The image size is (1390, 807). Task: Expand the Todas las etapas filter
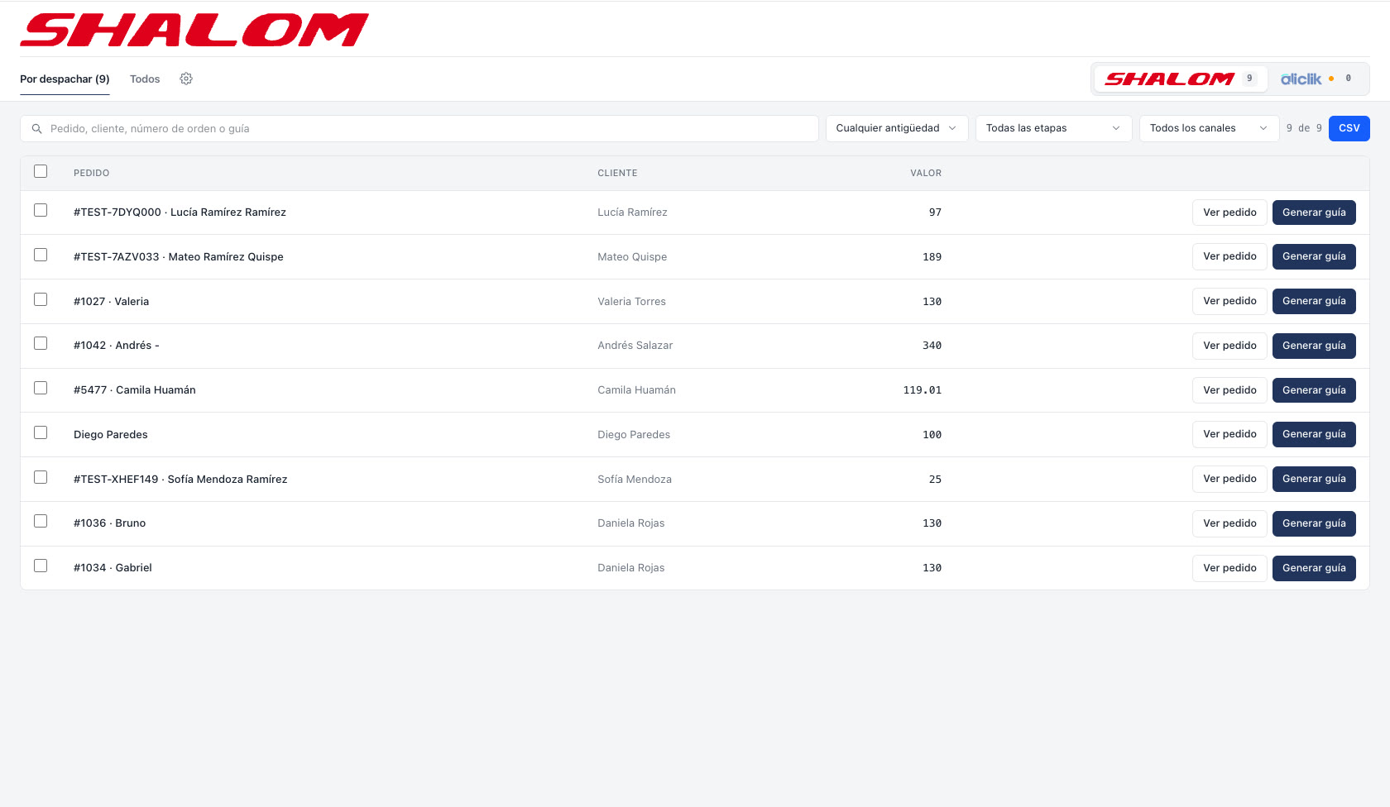click(1053, 128)
